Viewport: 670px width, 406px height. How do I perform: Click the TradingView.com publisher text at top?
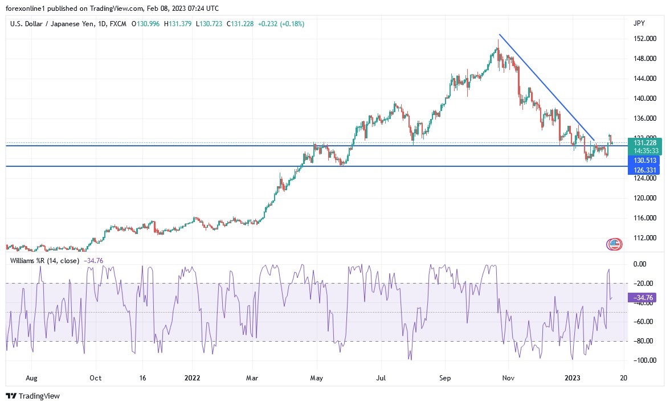[116, 8]
